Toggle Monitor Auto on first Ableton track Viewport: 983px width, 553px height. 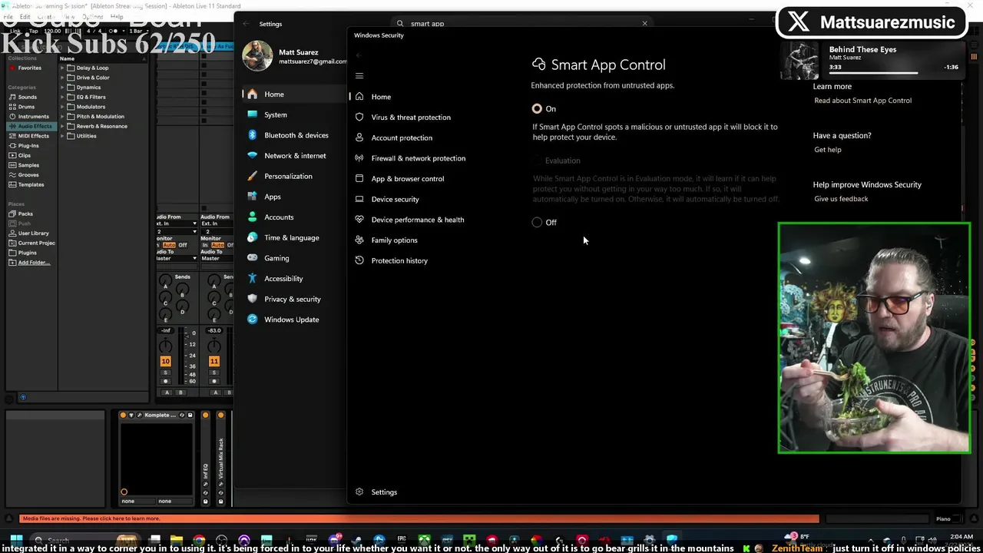click(169, 245)
